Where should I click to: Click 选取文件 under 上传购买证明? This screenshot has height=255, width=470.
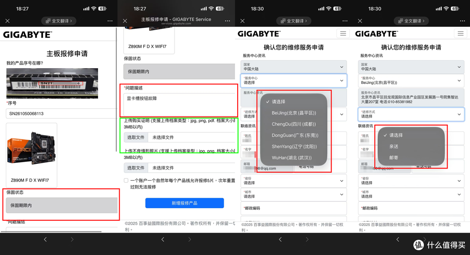pyautogui.click(x=136, y=137)
